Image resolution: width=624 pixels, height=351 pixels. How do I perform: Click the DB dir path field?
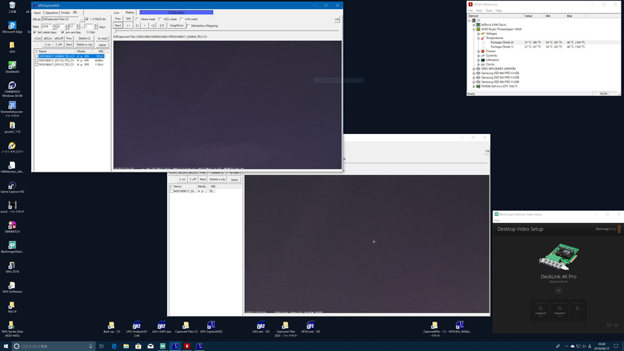[x=60, y=19]
